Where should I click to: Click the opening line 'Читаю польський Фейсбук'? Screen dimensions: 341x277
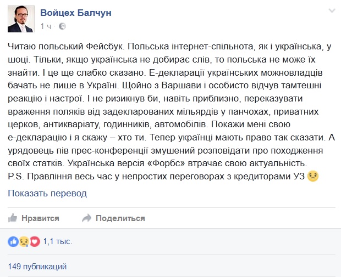click(66, 47)
